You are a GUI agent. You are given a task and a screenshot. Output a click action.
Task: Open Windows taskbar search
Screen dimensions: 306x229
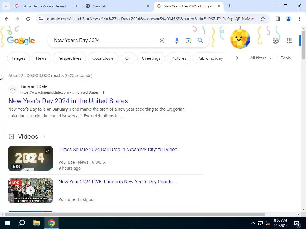[x=22, y=223]
